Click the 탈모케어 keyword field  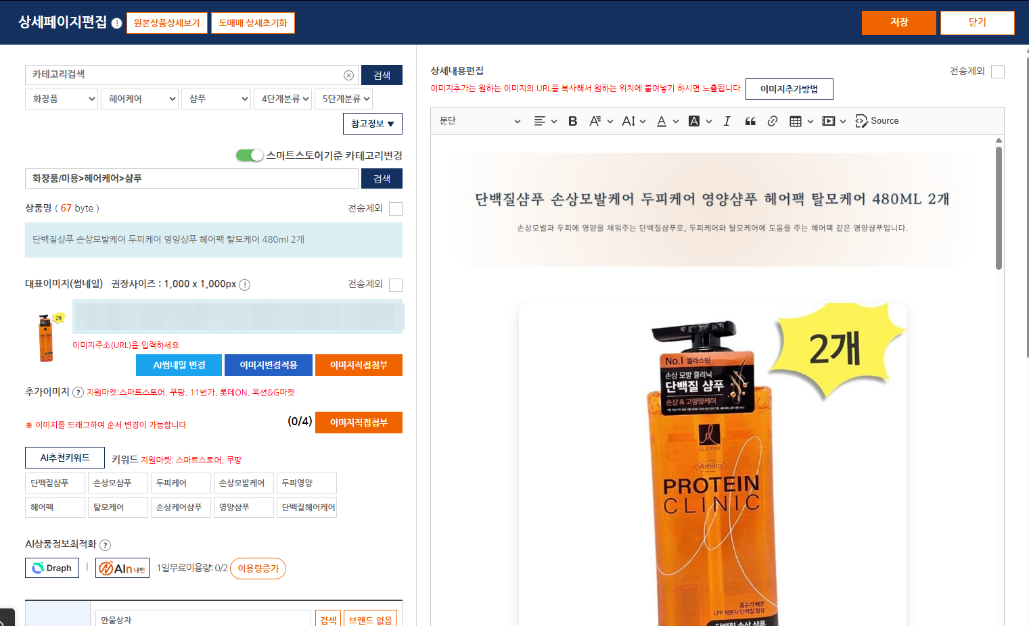click(118, 508)
